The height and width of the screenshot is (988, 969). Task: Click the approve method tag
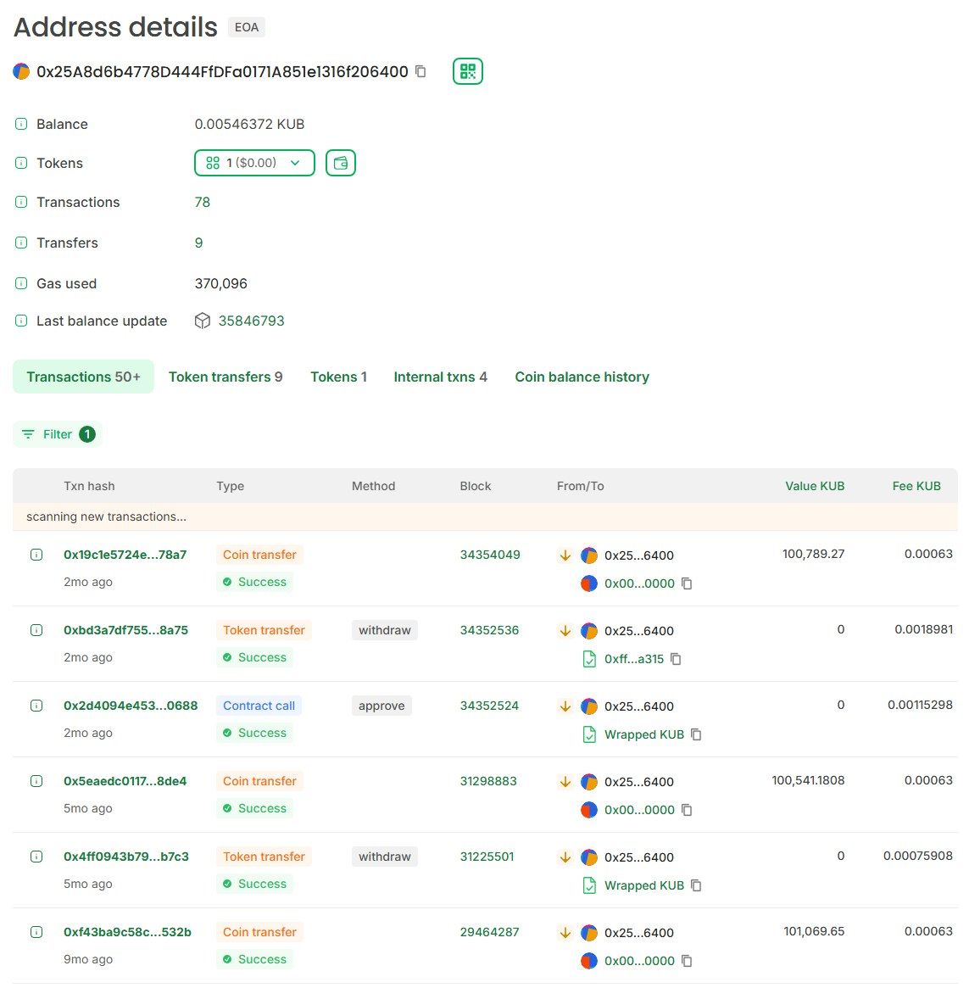381,706
